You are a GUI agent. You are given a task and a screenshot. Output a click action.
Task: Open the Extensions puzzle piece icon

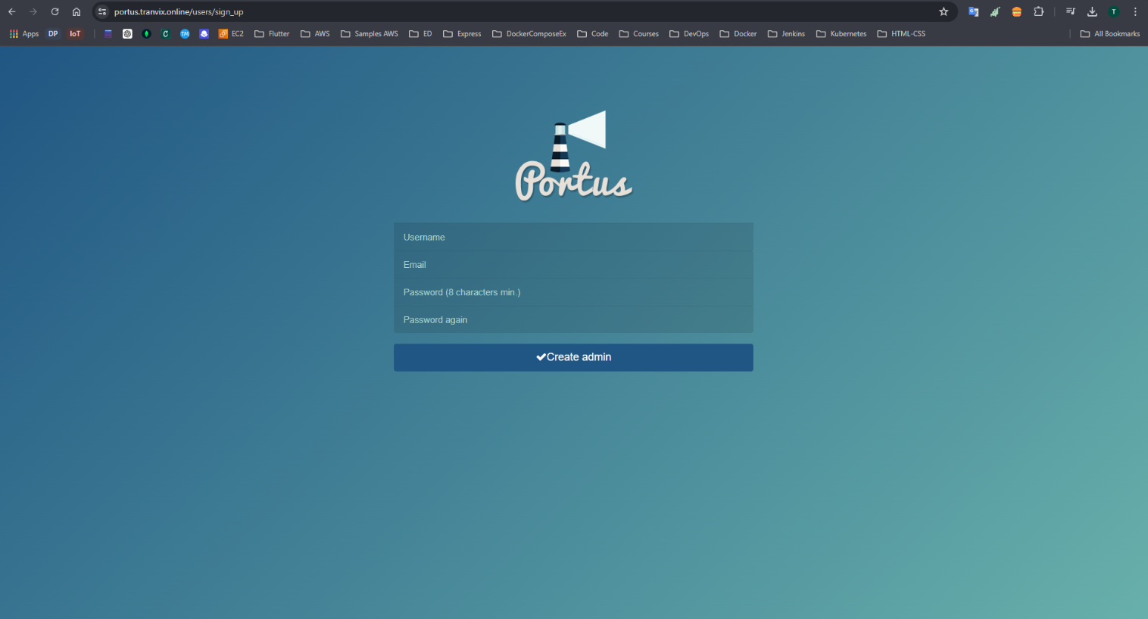coord(1039,12)
